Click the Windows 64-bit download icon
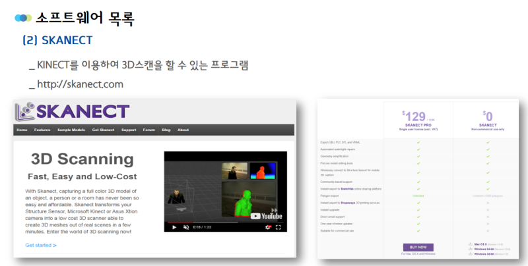 point(471,249)
